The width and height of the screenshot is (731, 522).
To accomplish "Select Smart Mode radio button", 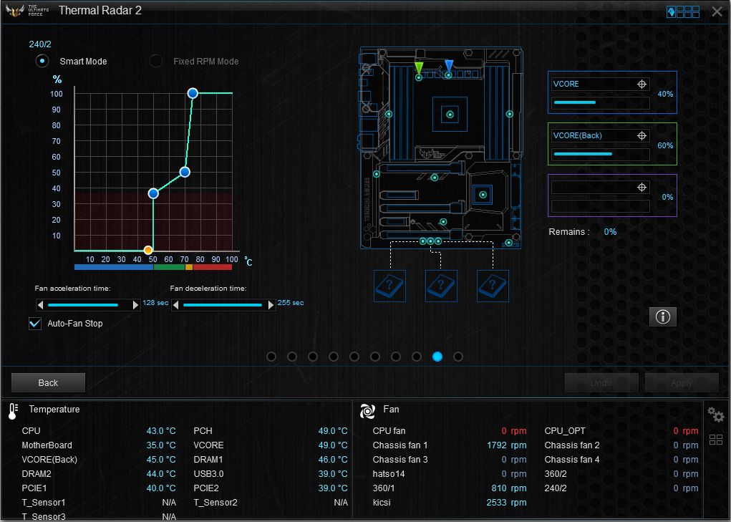I will (x=42, y=61).
